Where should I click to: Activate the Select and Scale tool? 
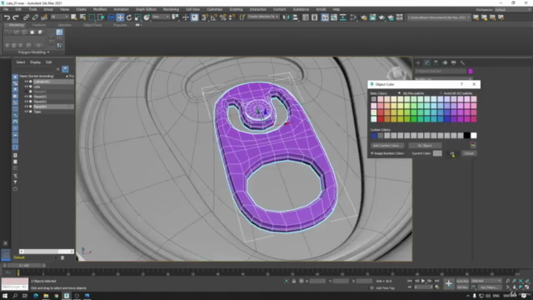(137, 17)
